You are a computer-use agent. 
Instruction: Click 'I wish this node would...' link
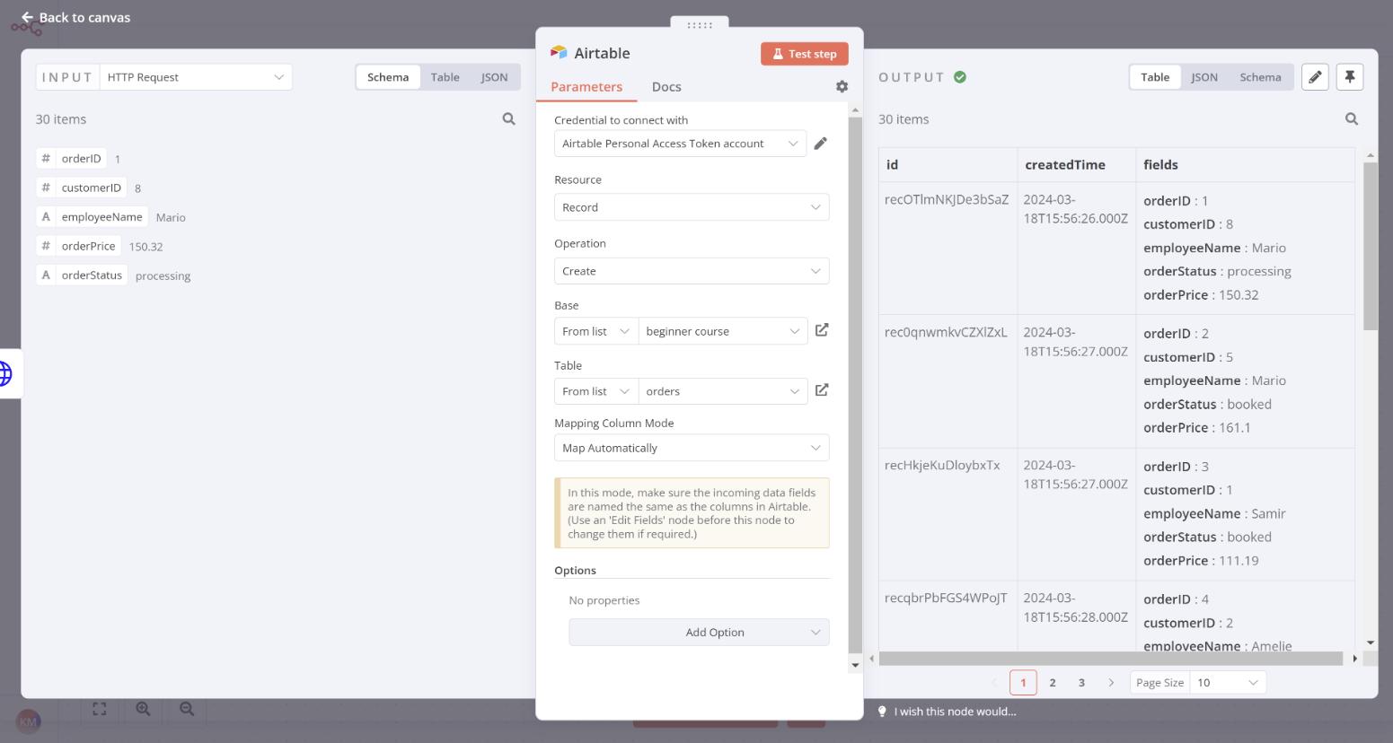pos(955,712)
